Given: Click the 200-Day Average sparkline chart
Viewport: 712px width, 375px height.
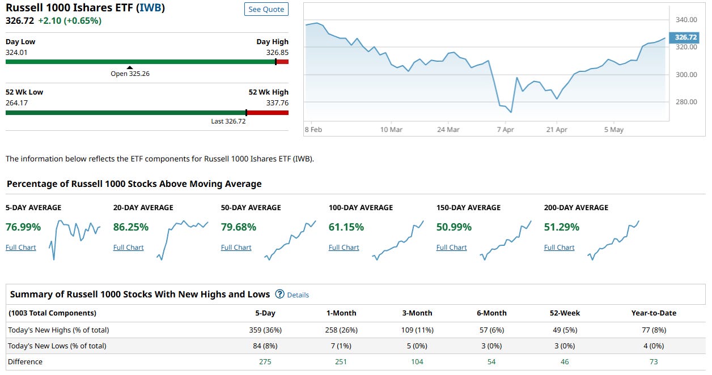Looking at the screenshot, I should pos(613,240).
